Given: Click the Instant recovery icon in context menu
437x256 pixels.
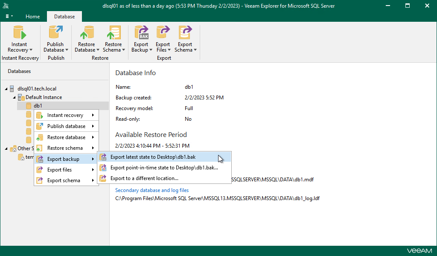Looking at the screenshot, I should click(40, 115).
